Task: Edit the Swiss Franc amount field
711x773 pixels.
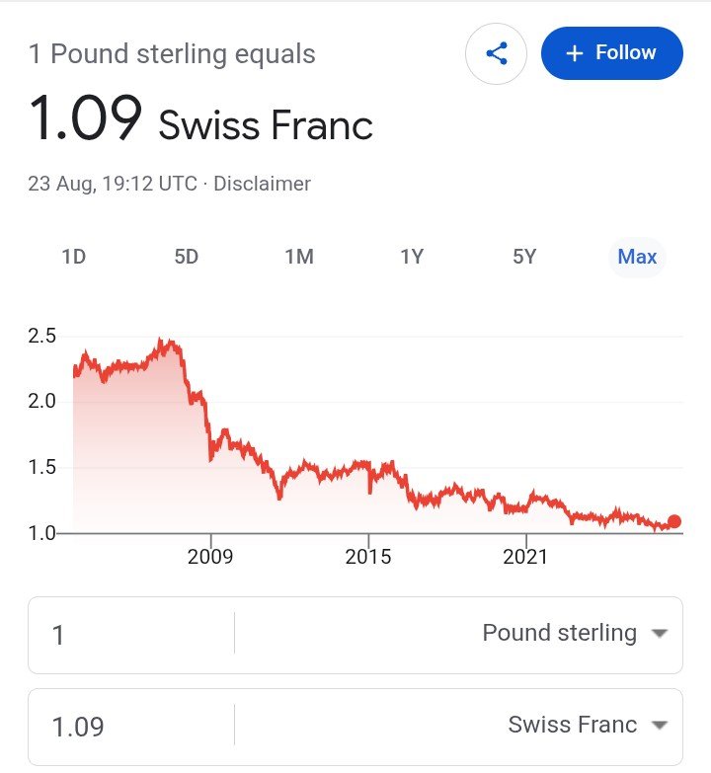Action: [x=131, y=727]
